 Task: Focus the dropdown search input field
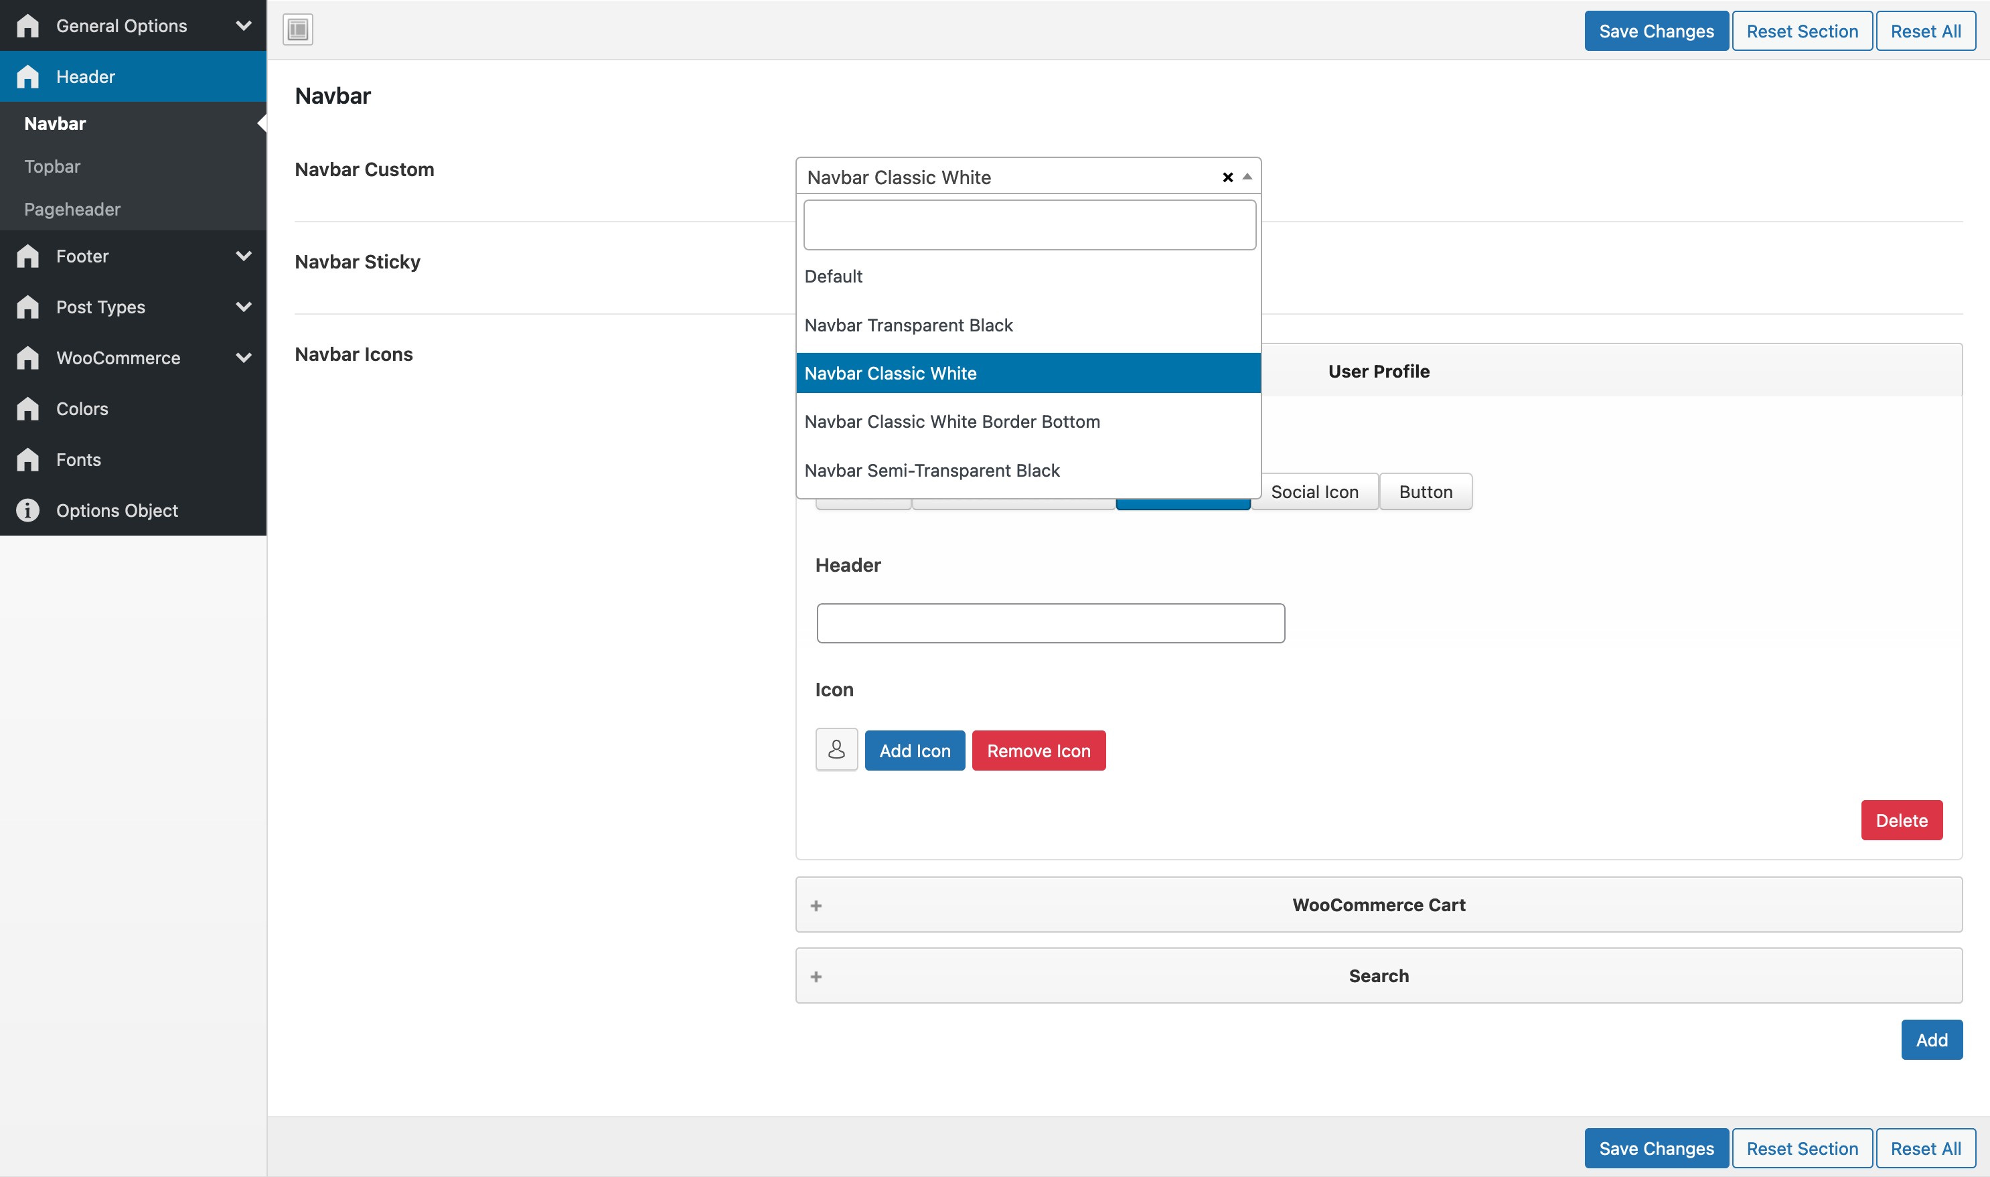(1028, 224)
